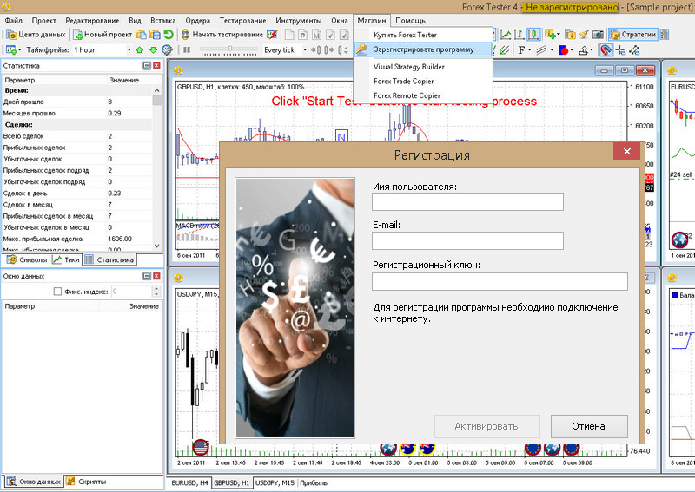Create a new project via Новый проект
This screenshot has height=492, width=695.
pyautogui.click(x=103, y=35)
